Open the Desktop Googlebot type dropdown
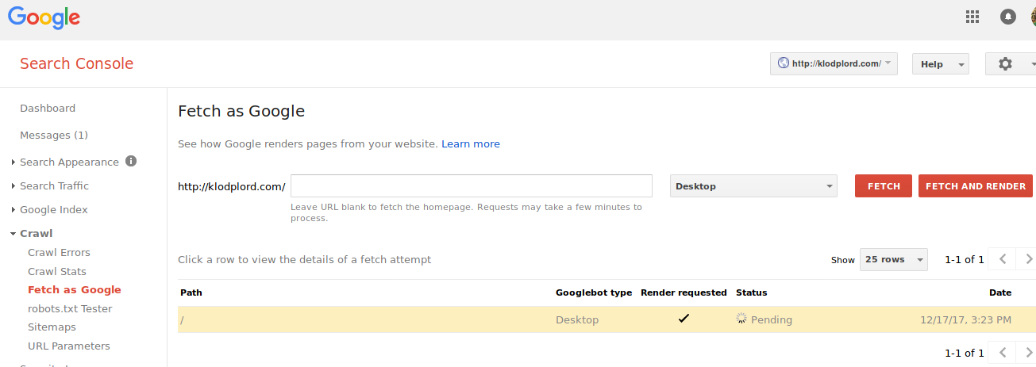The image size is (1036, 367). pos(753,186)
